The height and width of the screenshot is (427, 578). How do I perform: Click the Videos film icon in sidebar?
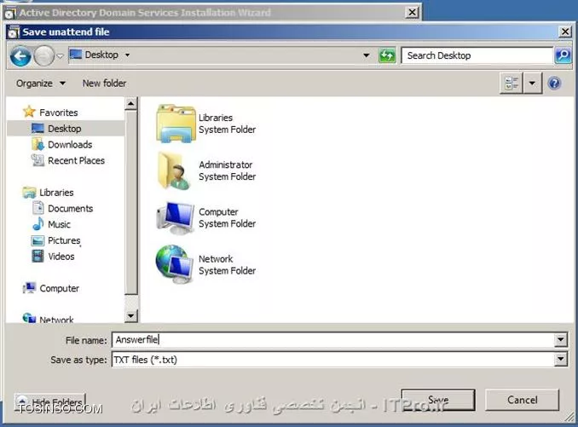38,256
